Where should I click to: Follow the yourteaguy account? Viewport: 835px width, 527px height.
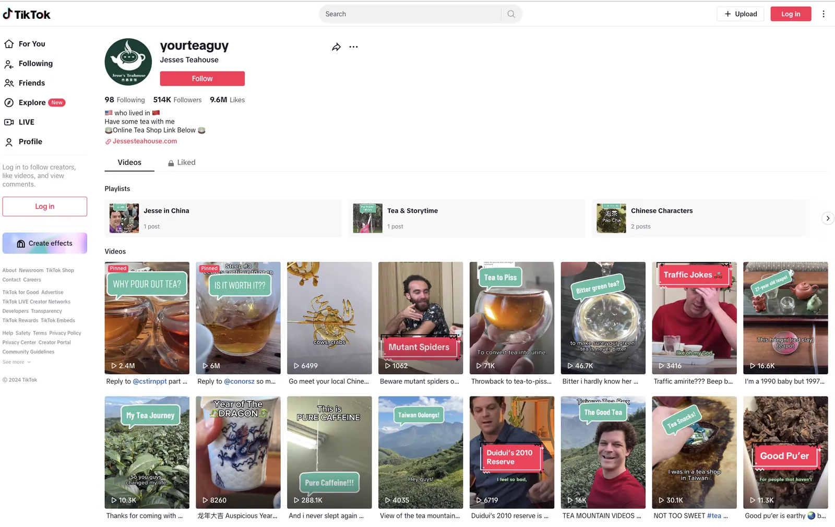click(x=202, y=79)
